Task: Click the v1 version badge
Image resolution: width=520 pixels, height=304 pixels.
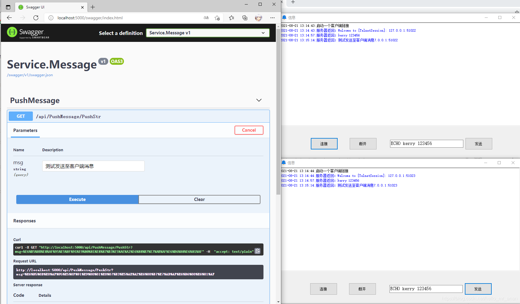Action: pyautogui.click(x=103, y=61)
